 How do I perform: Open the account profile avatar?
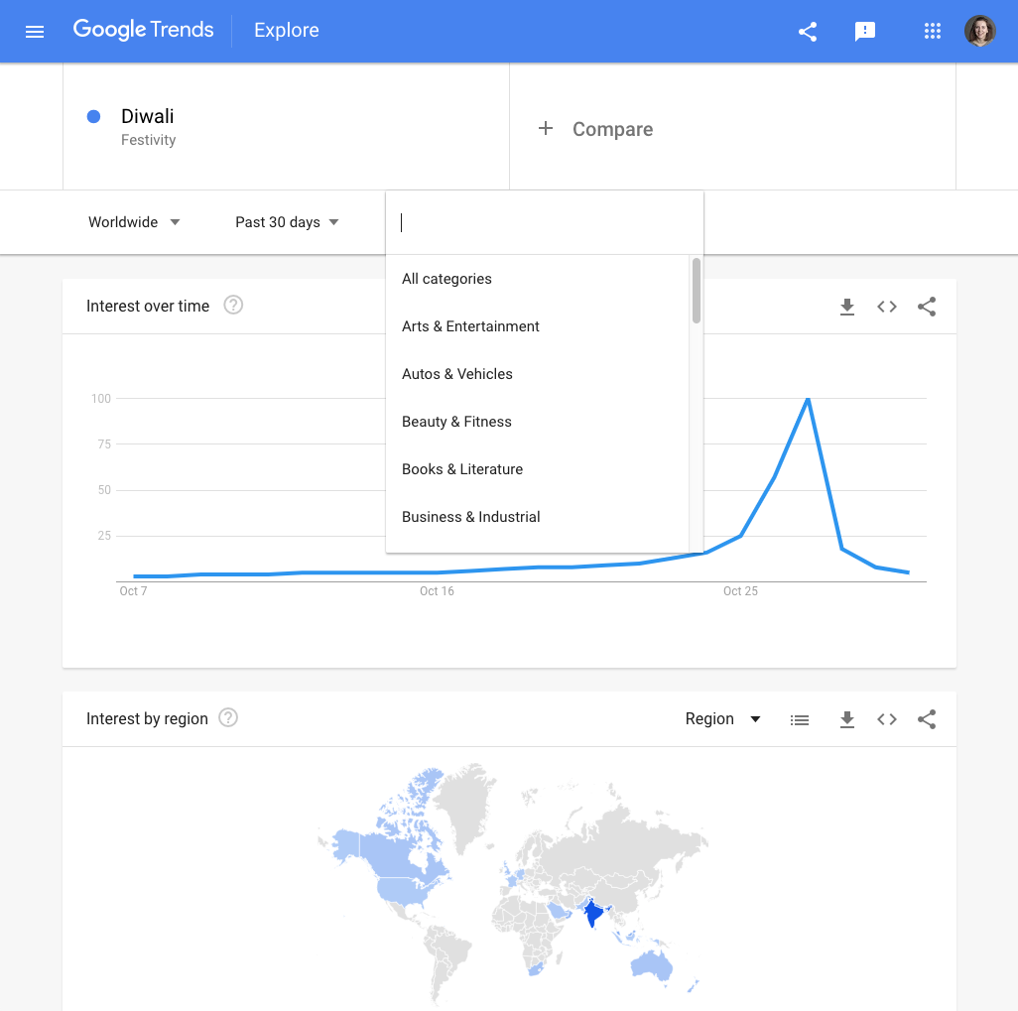(979, 31)
